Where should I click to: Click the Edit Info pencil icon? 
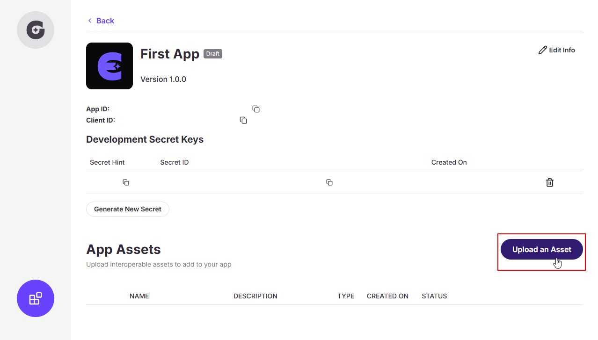543,50
